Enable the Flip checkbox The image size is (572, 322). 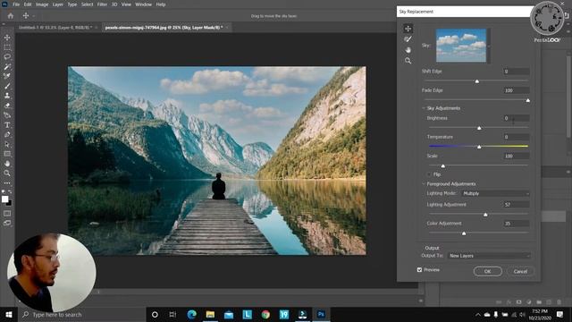(x=429, y=174)
